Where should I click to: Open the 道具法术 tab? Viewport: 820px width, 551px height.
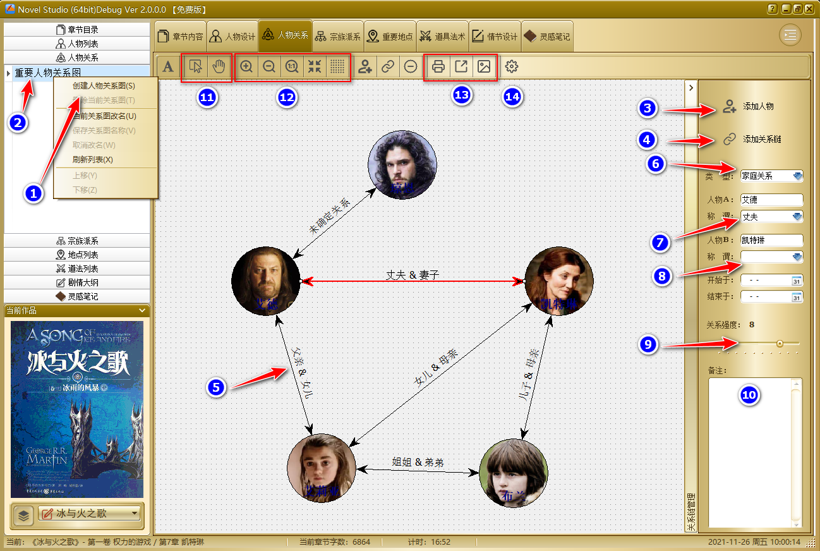[x=442, y=37]
